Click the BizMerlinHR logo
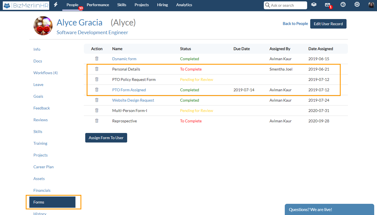The width and height of the screenshot is (377, 215). (x=26, y=5)
